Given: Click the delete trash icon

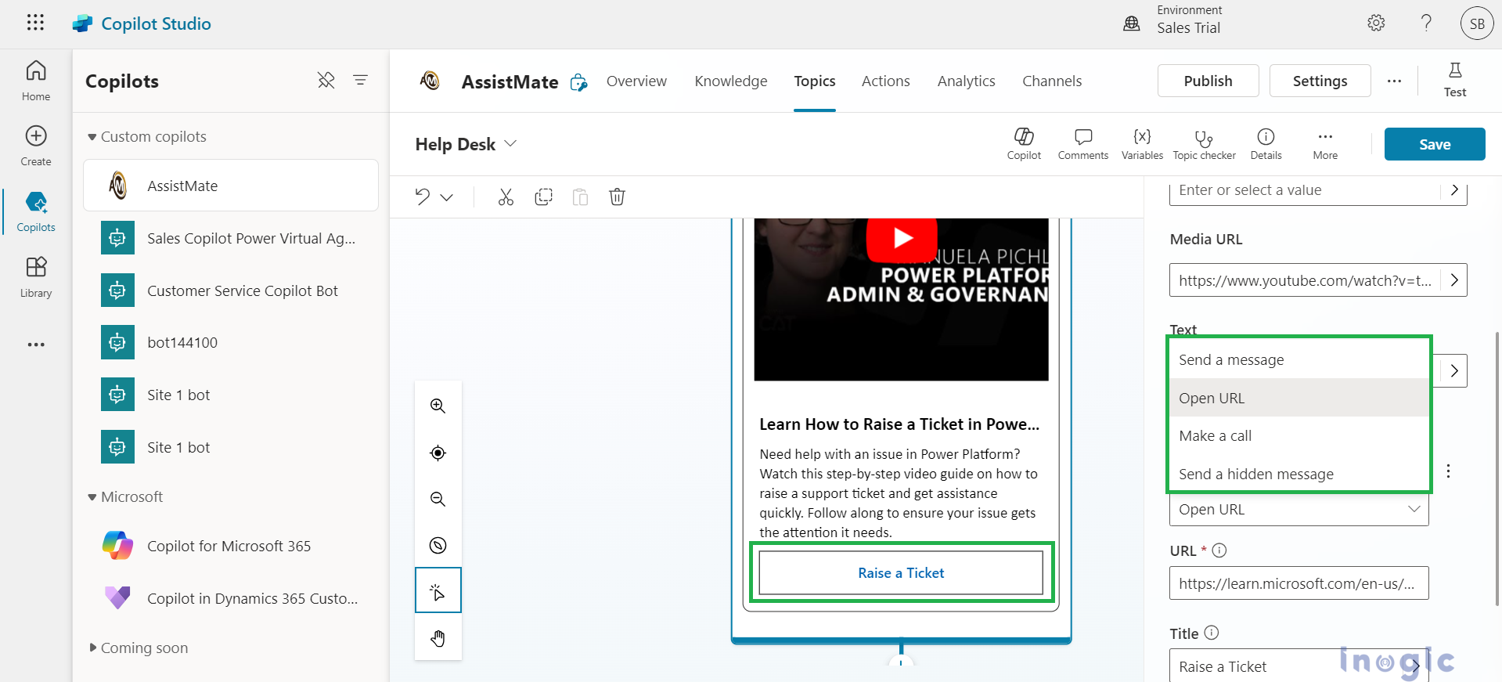Looking at the screenshot, I should pos(617,197).
